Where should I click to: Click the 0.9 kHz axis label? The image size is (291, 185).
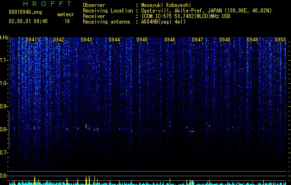point(4,106)
